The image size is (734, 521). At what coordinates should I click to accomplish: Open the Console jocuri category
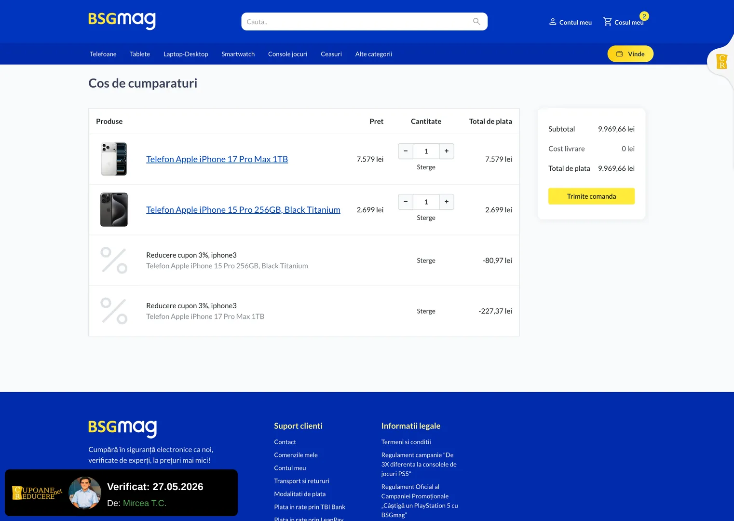click(288, 54)
